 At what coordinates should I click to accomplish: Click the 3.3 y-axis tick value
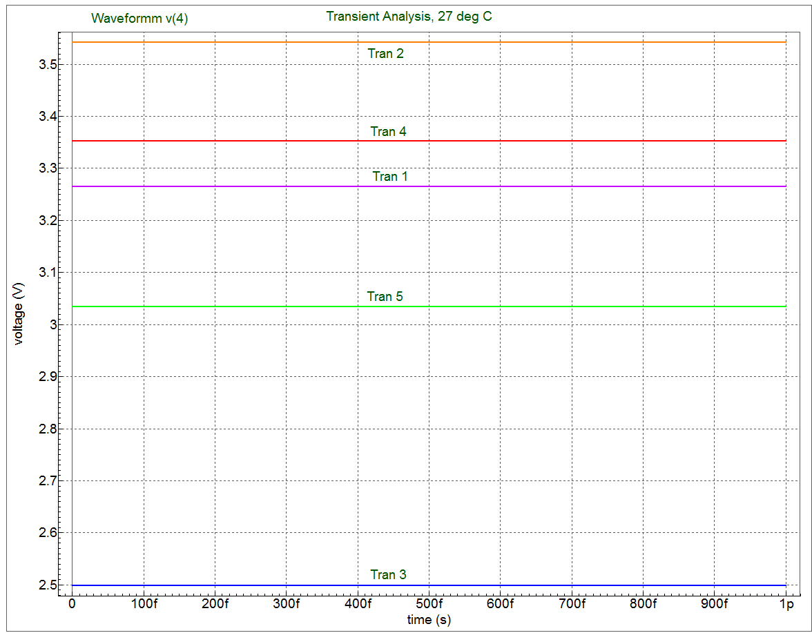[48, 168]
